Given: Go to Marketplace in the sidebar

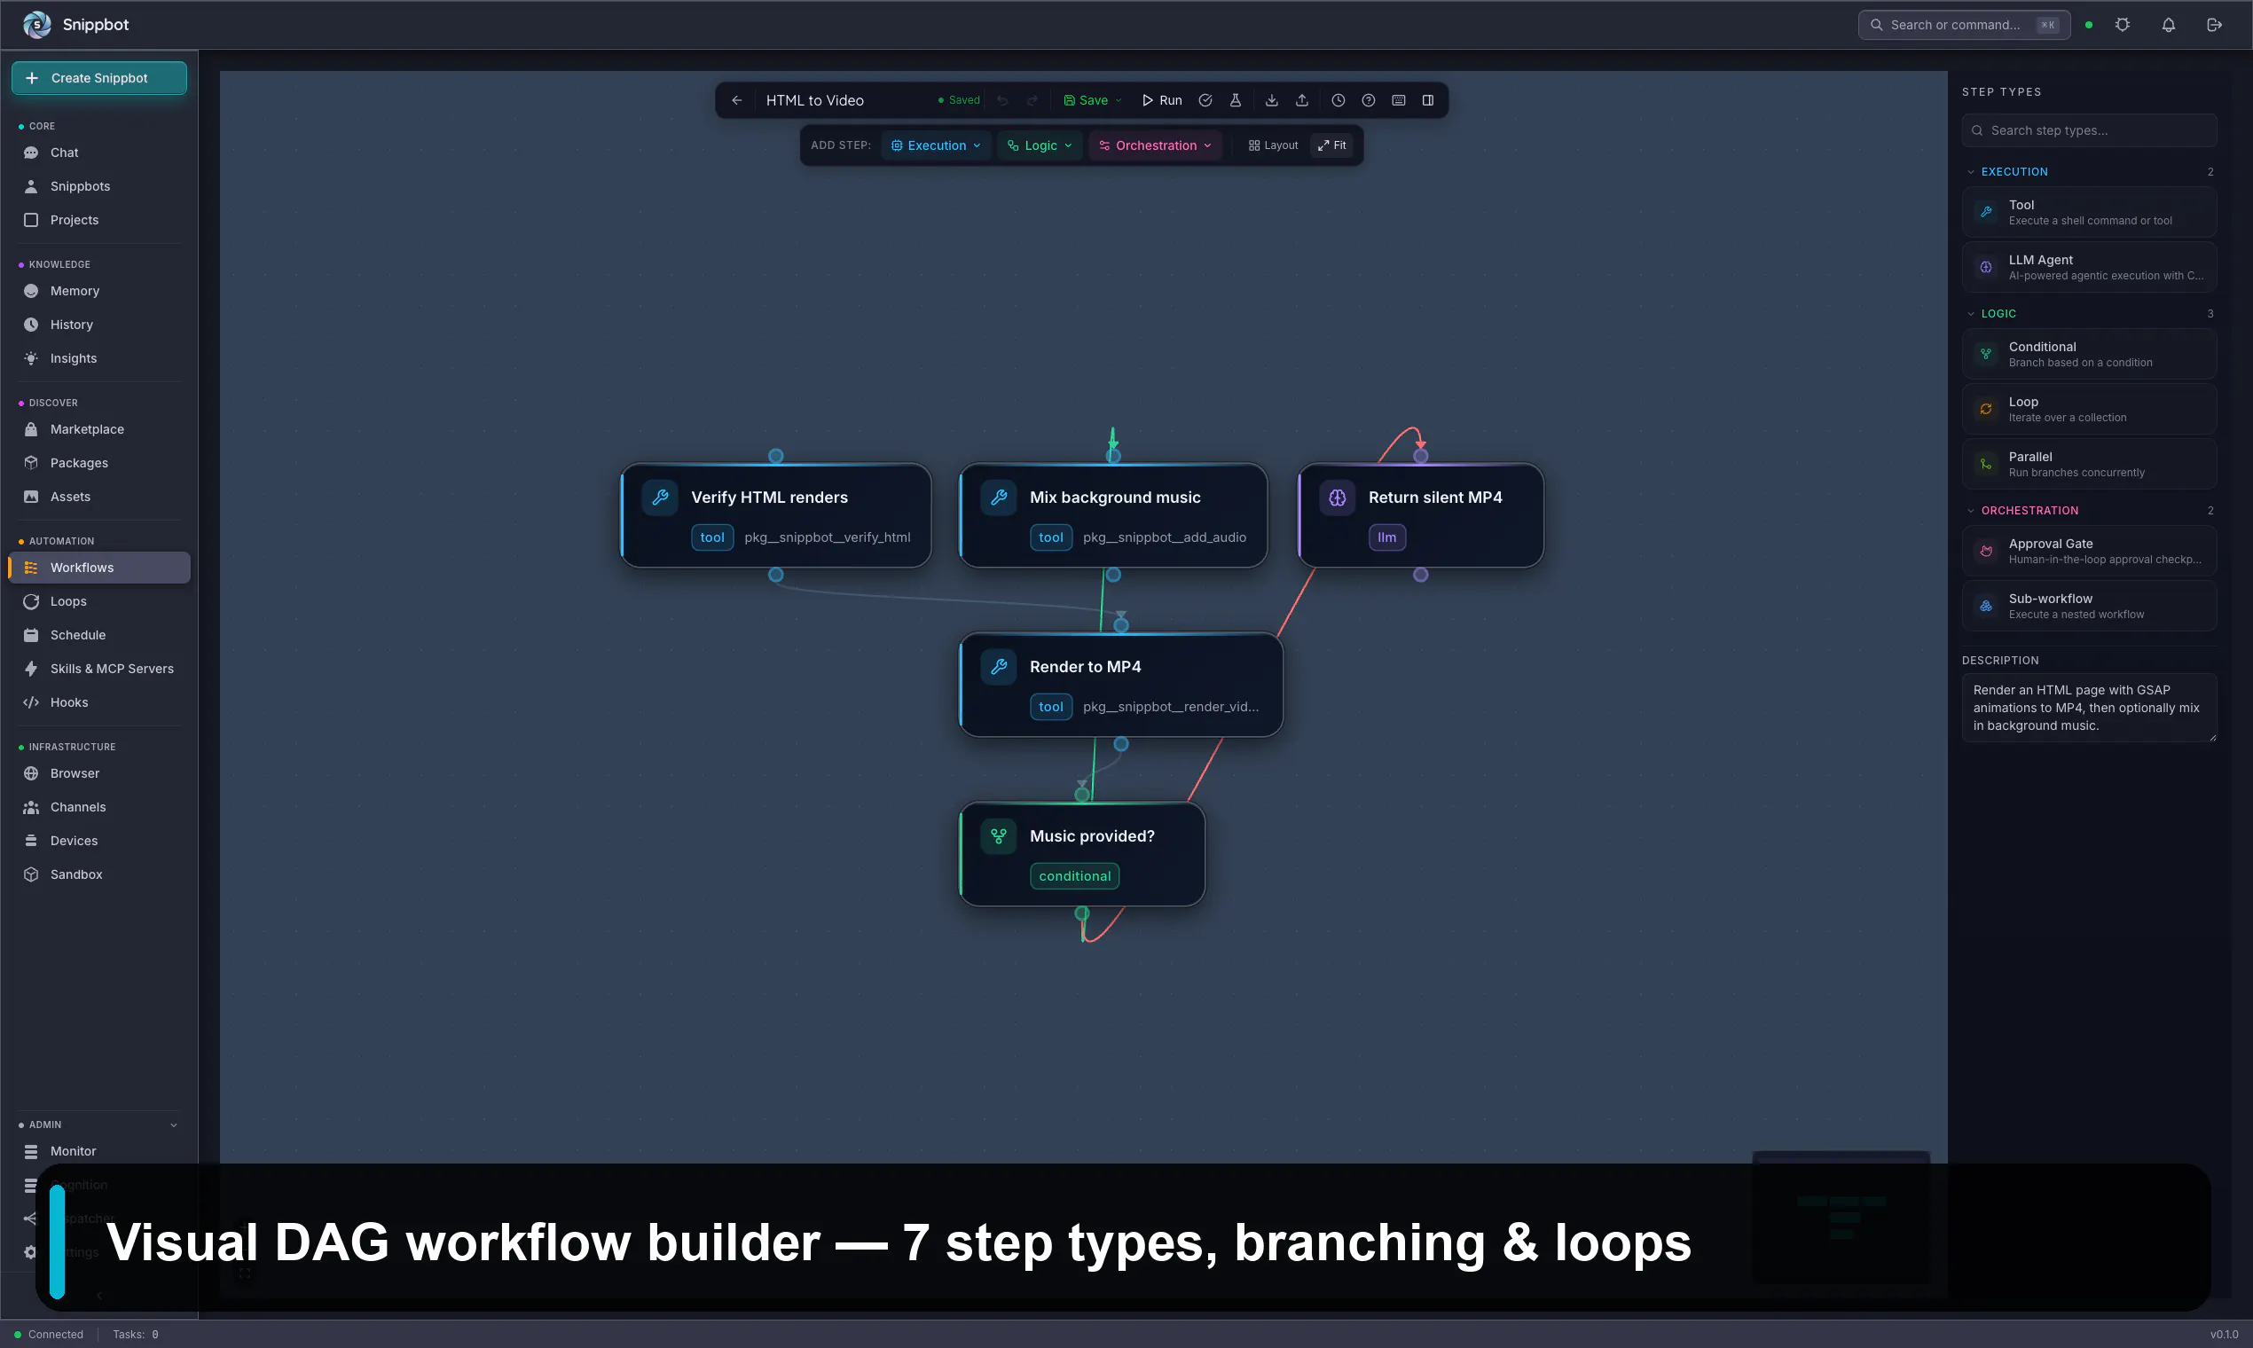Looking at the screenshot, I should (99, 428).
